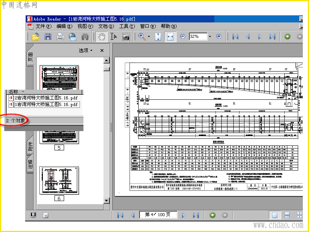Open the 编辑(E) menu
Screen dimensions: 309x232
coord(64,26)
